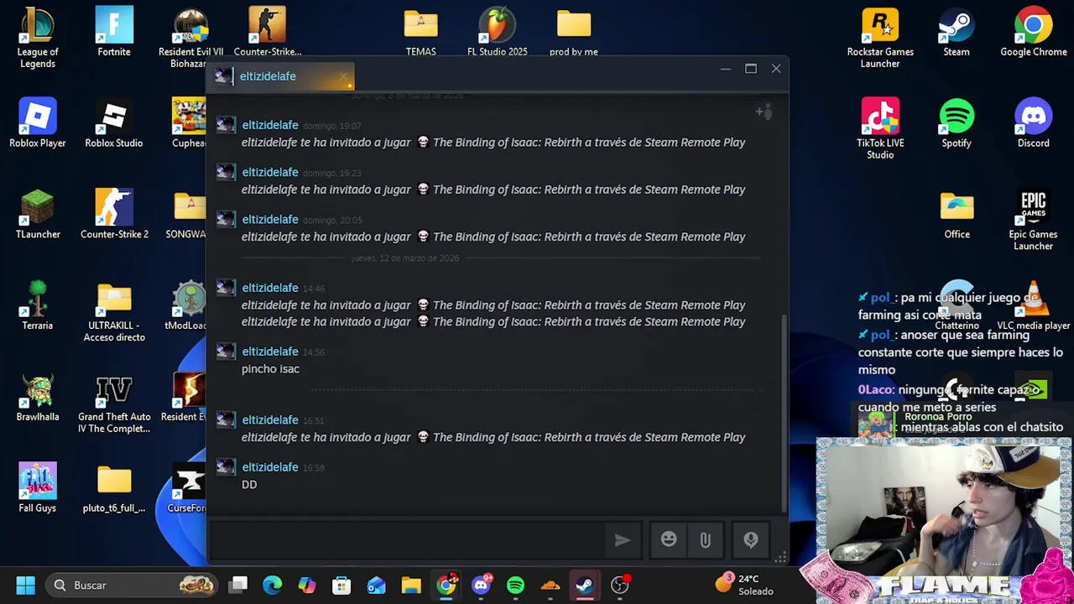This screenshot has width=1074, height=604.
Task: Open Steam desktop shortcut
Action: coord(957,32)
